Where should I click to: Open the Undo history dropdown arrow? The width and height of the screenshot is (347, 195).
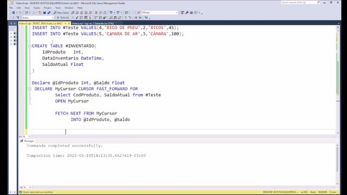[x=114, y=12]
